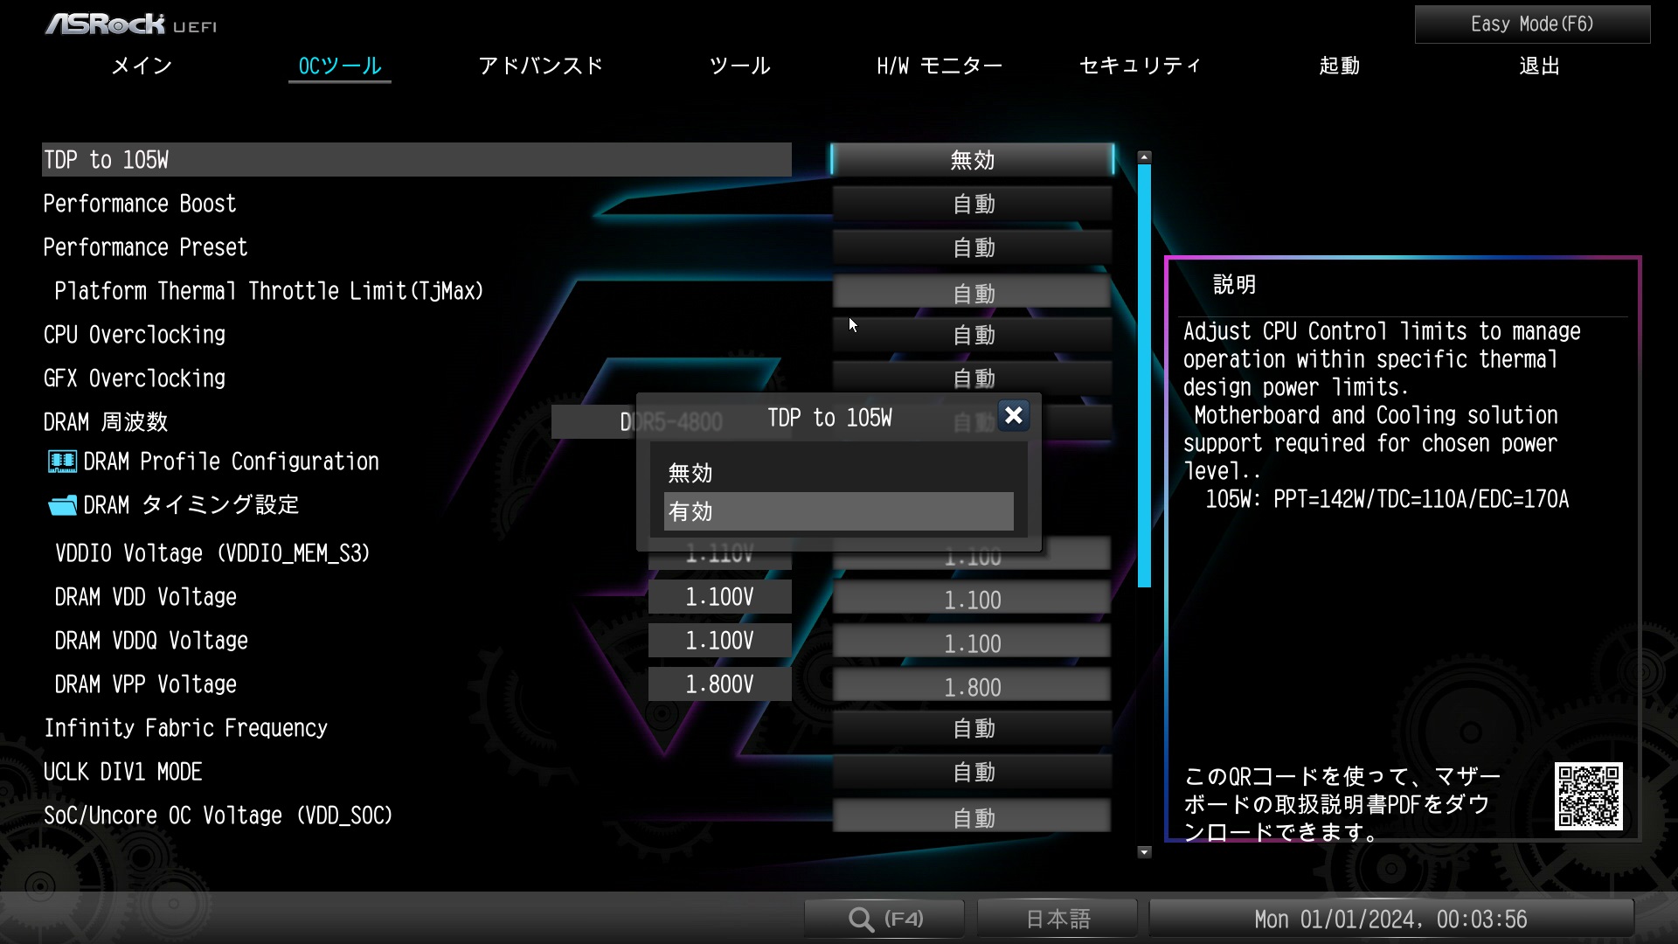The image size is (1678, 944).
Task: Switch to Easy Mode (F6)
Action: [x=1530, y=24]
